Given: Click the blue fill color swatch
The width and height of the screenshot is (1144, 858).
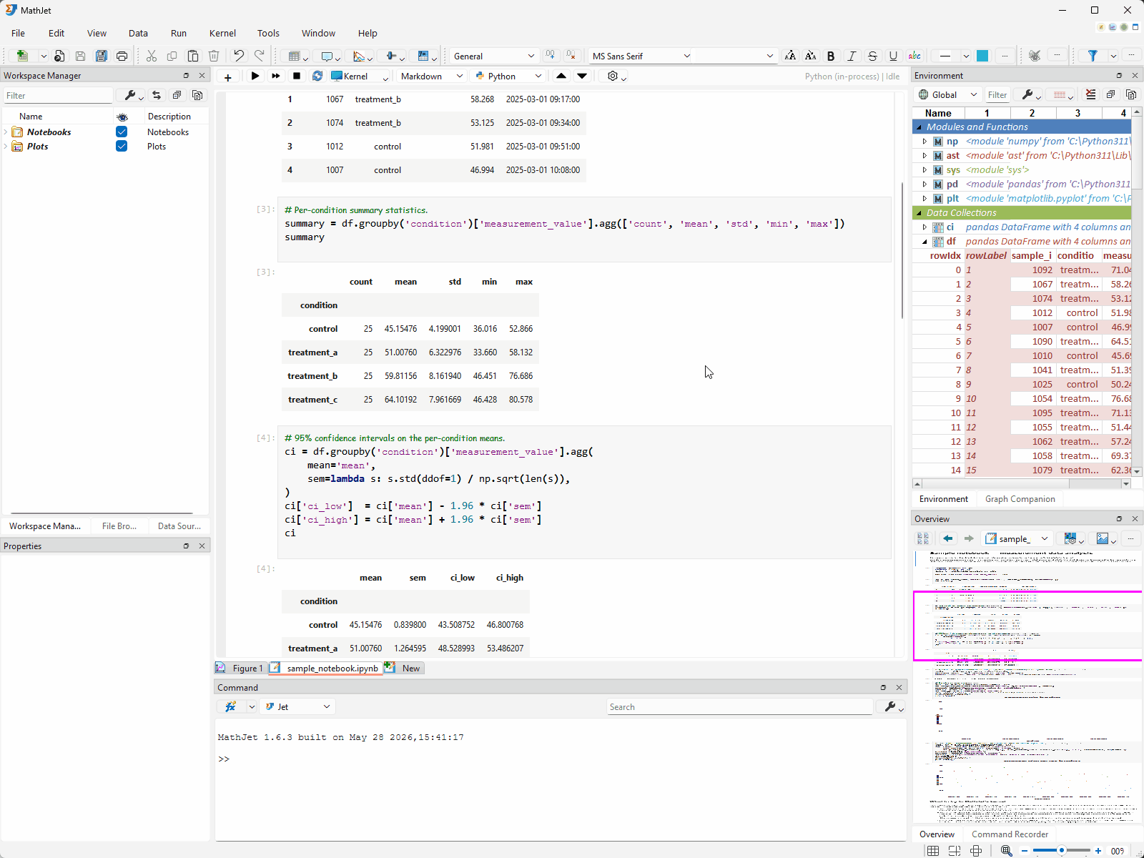Looking at the screenshot, I should tap(983, 56).
